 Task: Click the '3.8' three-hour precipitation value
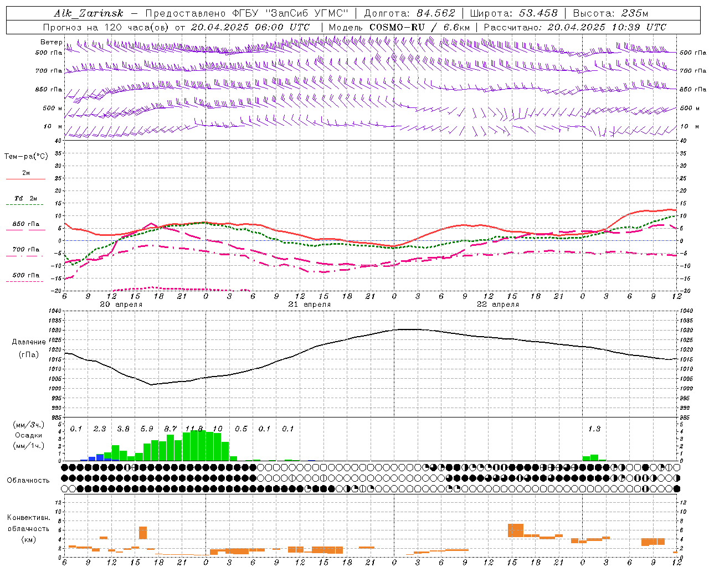[x=123, y=429]
